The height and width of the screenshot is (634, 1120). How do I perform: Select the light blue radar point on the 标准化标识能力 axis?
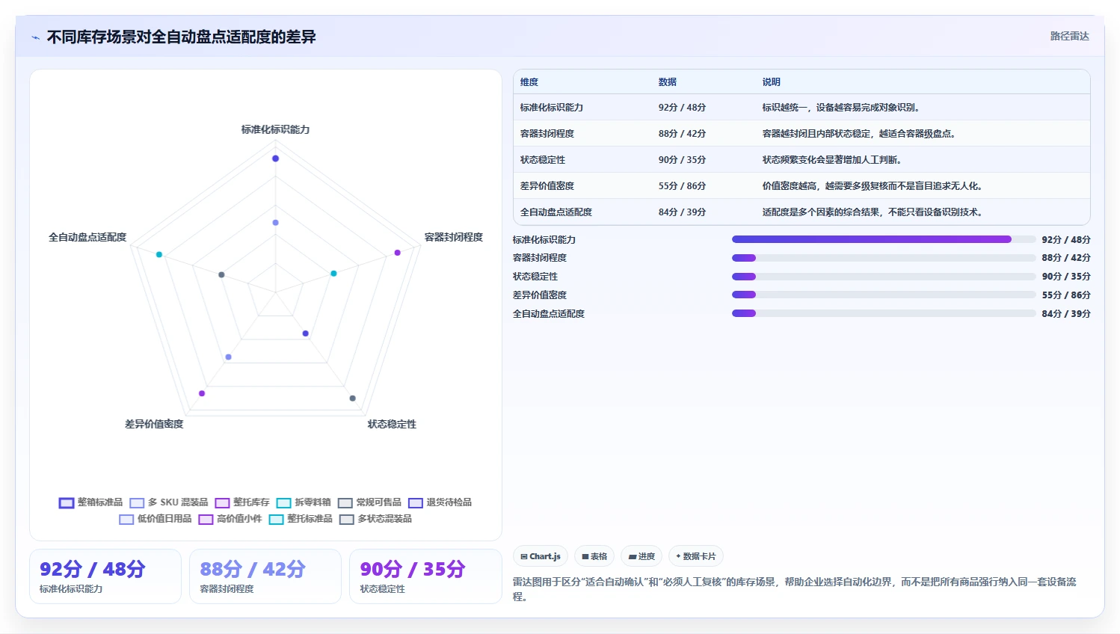click(x=275, y=223)
